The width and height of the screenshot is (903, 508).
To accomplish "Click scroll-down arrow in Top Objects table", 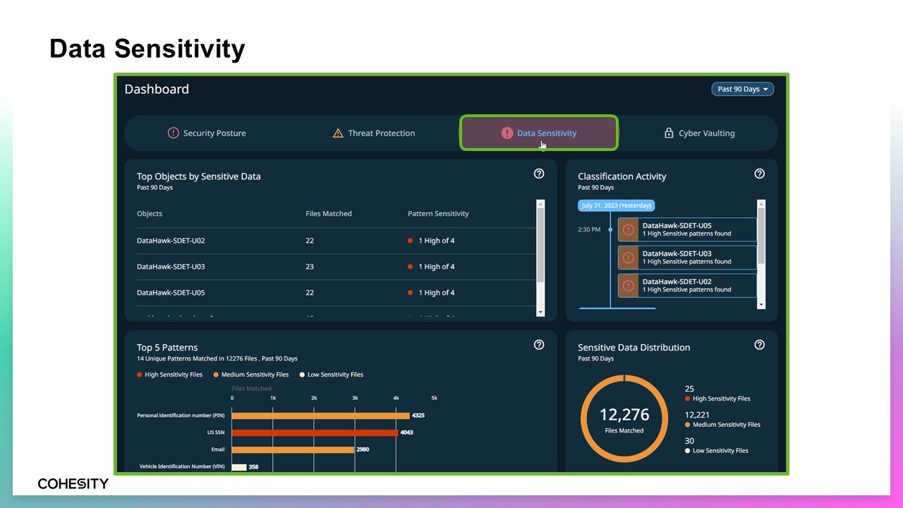I will coord(540,312).
